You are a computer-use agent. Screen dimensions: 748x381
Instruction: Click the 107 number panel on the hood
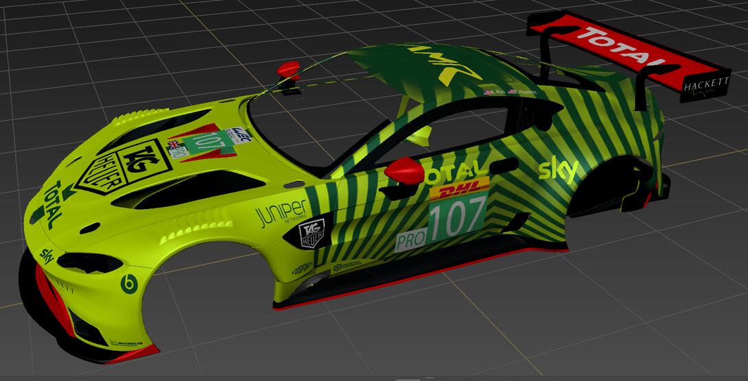[207, 143]
